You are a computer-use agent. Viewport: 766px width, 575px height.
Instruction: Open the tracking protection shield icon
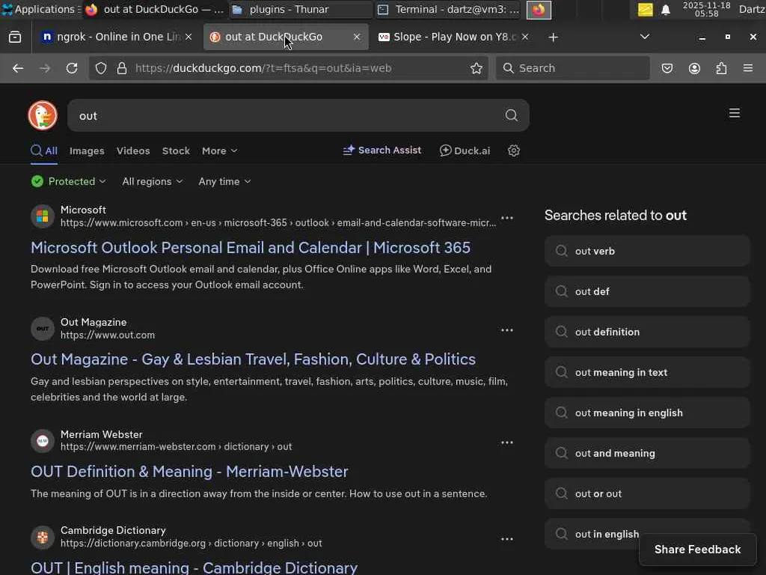101,68
